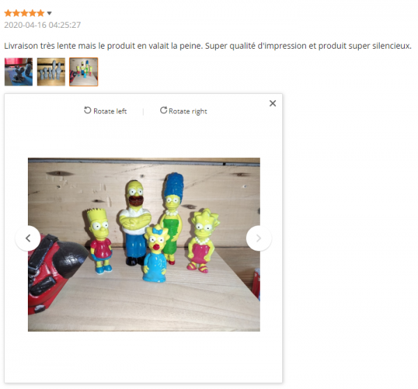Open the second thumbnail of gray figurines
This screenshot has width=418, height=389.
(x=51, y=72)
